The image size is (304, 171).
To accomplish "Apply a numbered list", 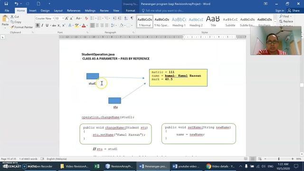I will [x=99, y=18].
